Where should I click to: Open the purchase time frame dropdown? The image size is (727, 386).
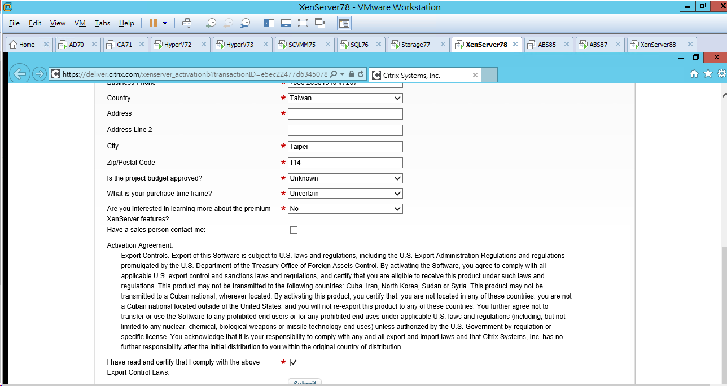345,194
